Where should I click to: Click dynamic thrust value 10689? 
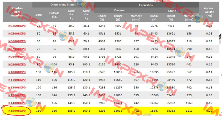point(118,80)
